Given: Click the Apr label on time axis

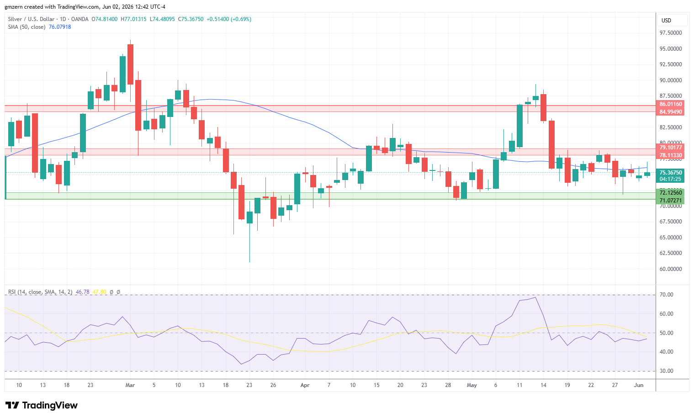Looking at the screenshot, I should click(305, 385).
